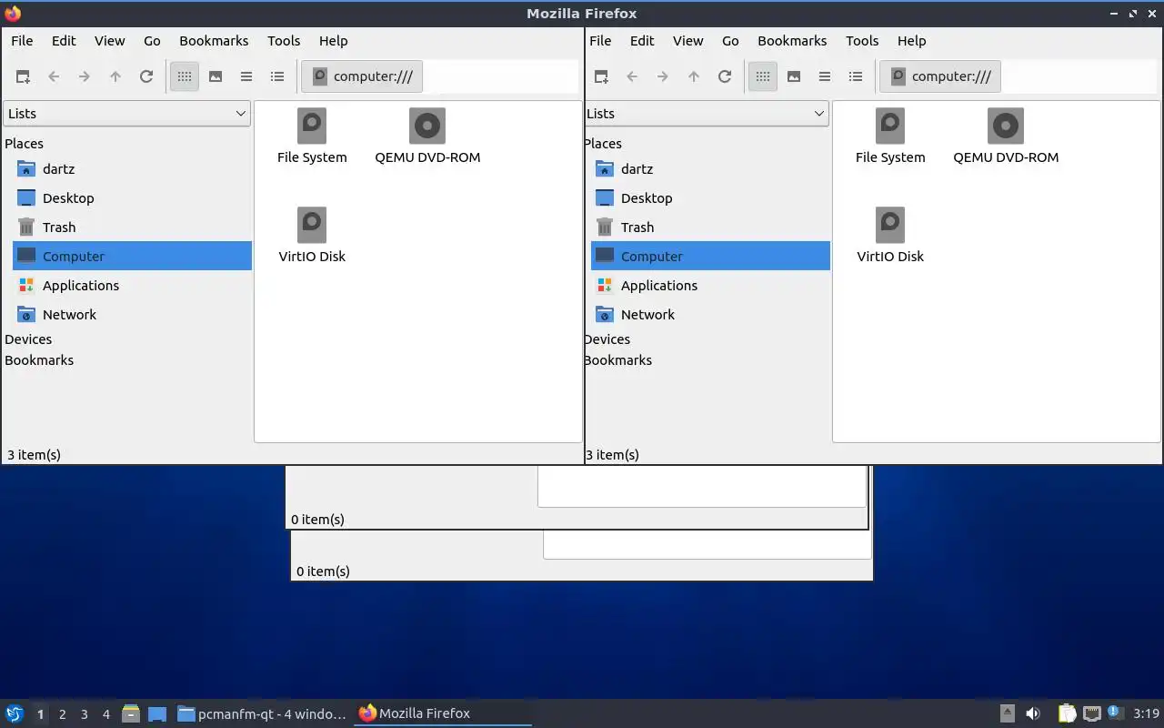The height and width of the screenshot is (728, 1164).
Task: Click the clipboard icon in system tray
Action: point(1067,713)
